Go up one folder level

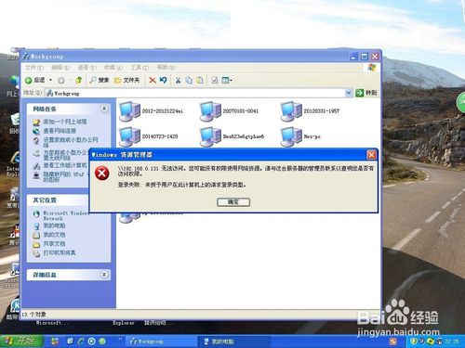pos(78,80)
